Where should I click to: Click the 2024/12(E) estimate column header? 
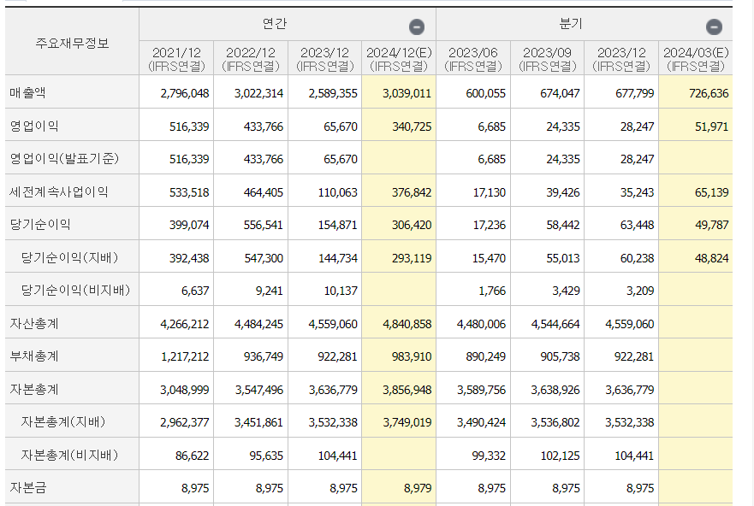[x=399, y=58]
